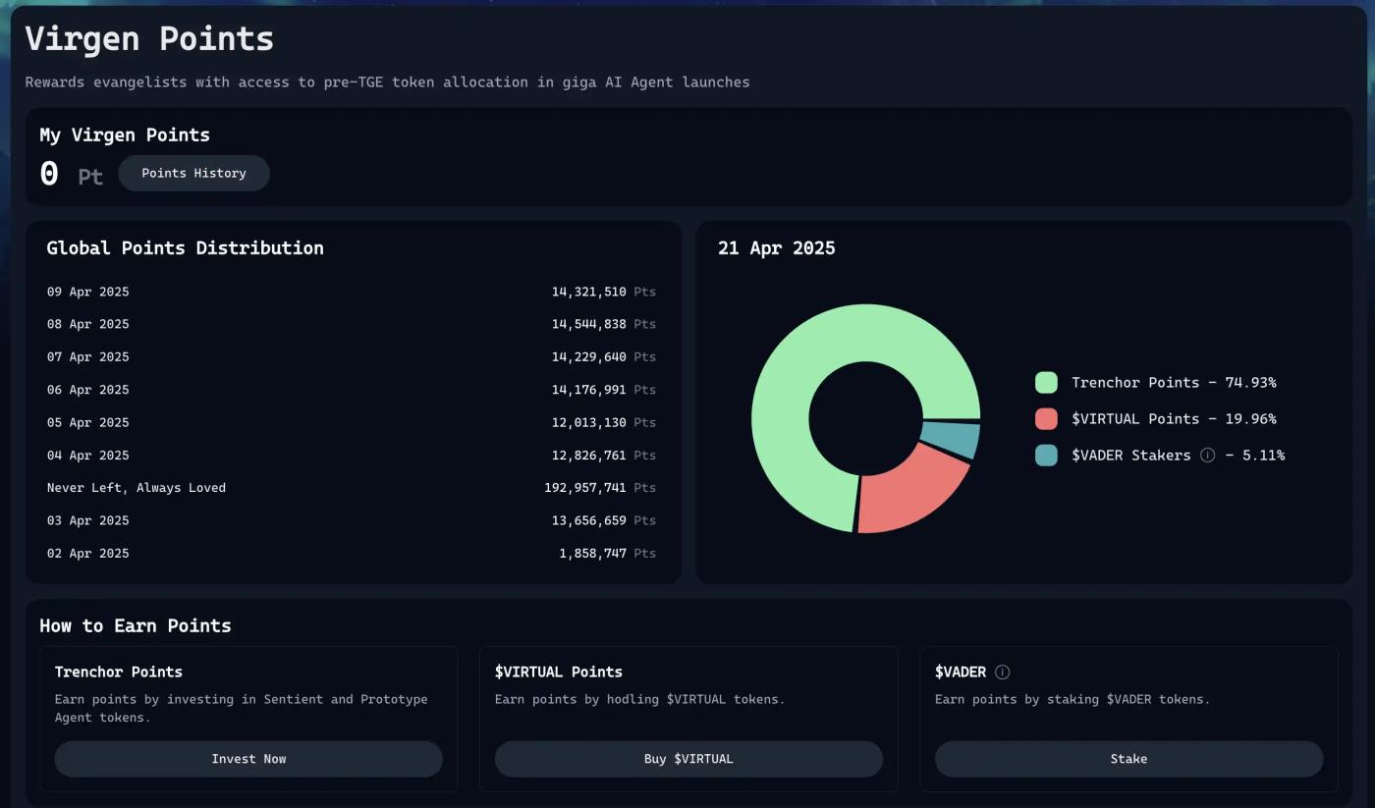Select the teal $VADER Stakers legend swatch
The width and height of the screenshot is (1375, 808).
[1046, 456]
